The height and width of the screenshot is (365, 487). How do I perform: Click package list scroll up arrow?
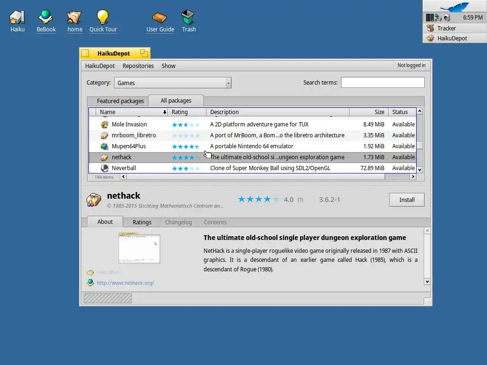point(419,111)
